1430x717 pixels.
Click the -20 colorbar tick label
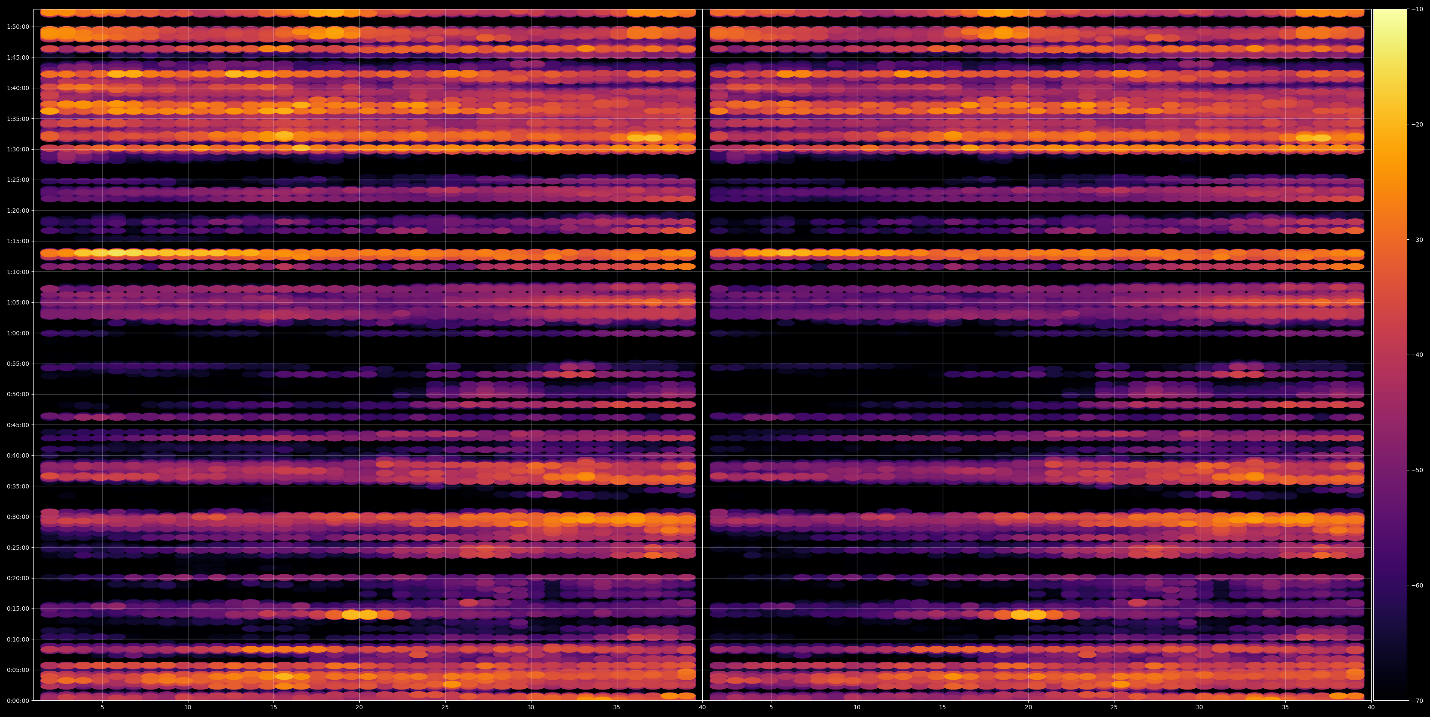click(1417, 124)
